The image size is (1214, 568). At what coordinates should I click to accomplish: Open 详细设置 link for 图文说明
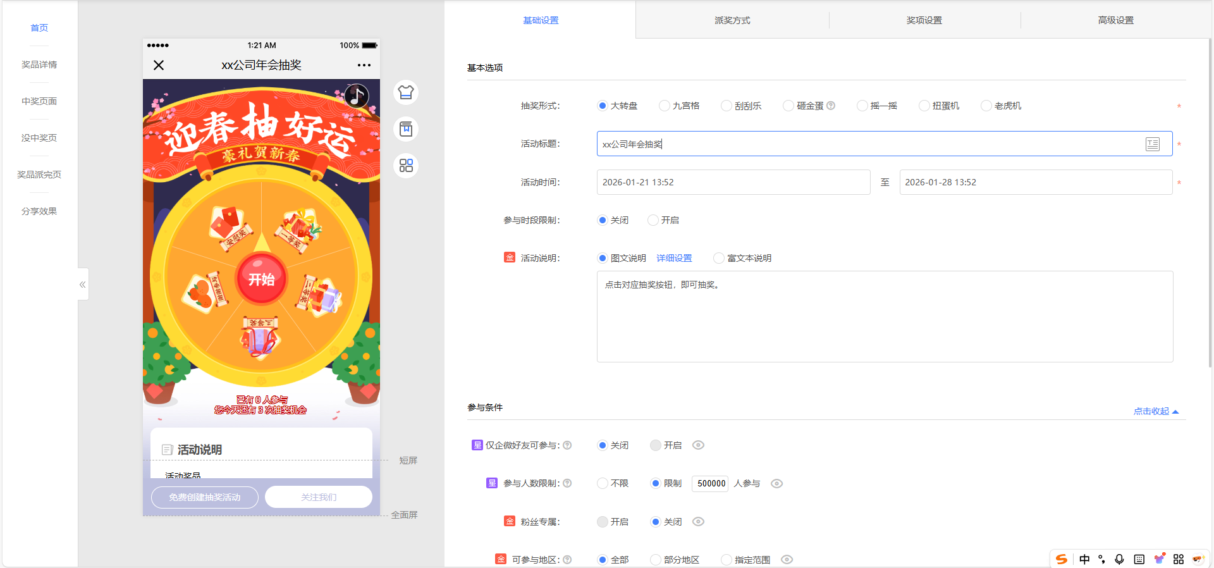tap(674, 258)
